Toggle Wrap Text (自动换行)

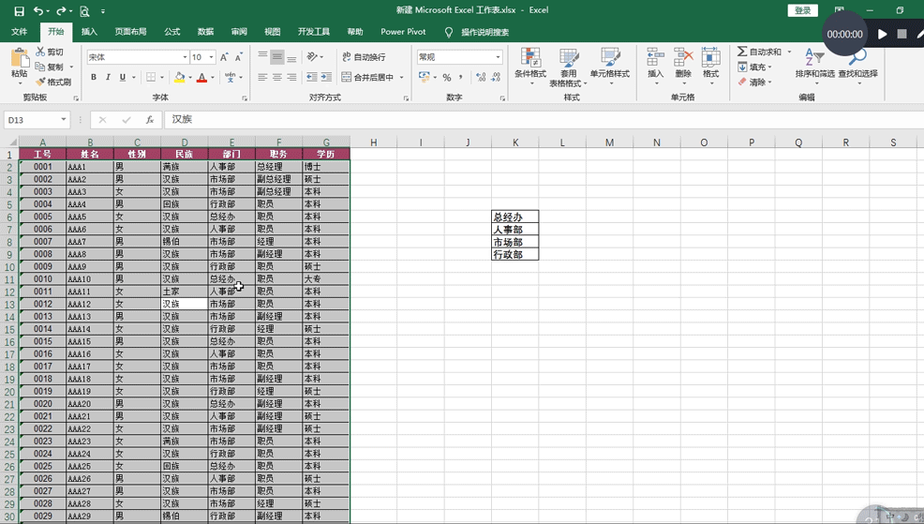click(x=364, y=56)
